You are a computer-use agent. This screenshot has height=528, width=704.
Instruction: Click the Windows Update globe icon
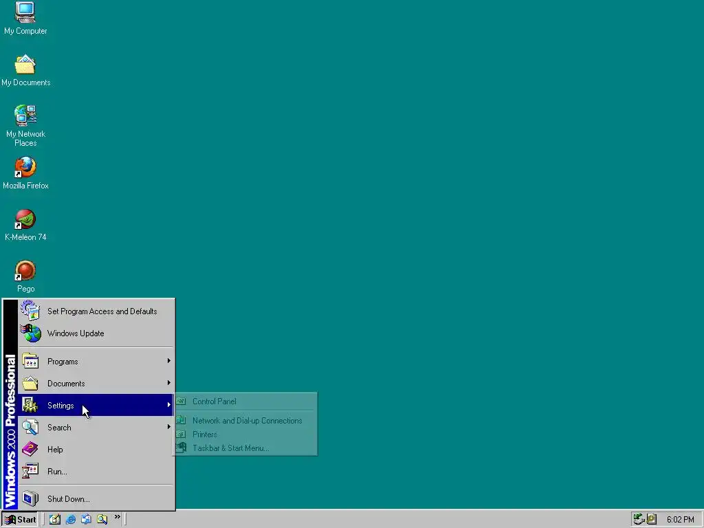(x=30, y=333)
